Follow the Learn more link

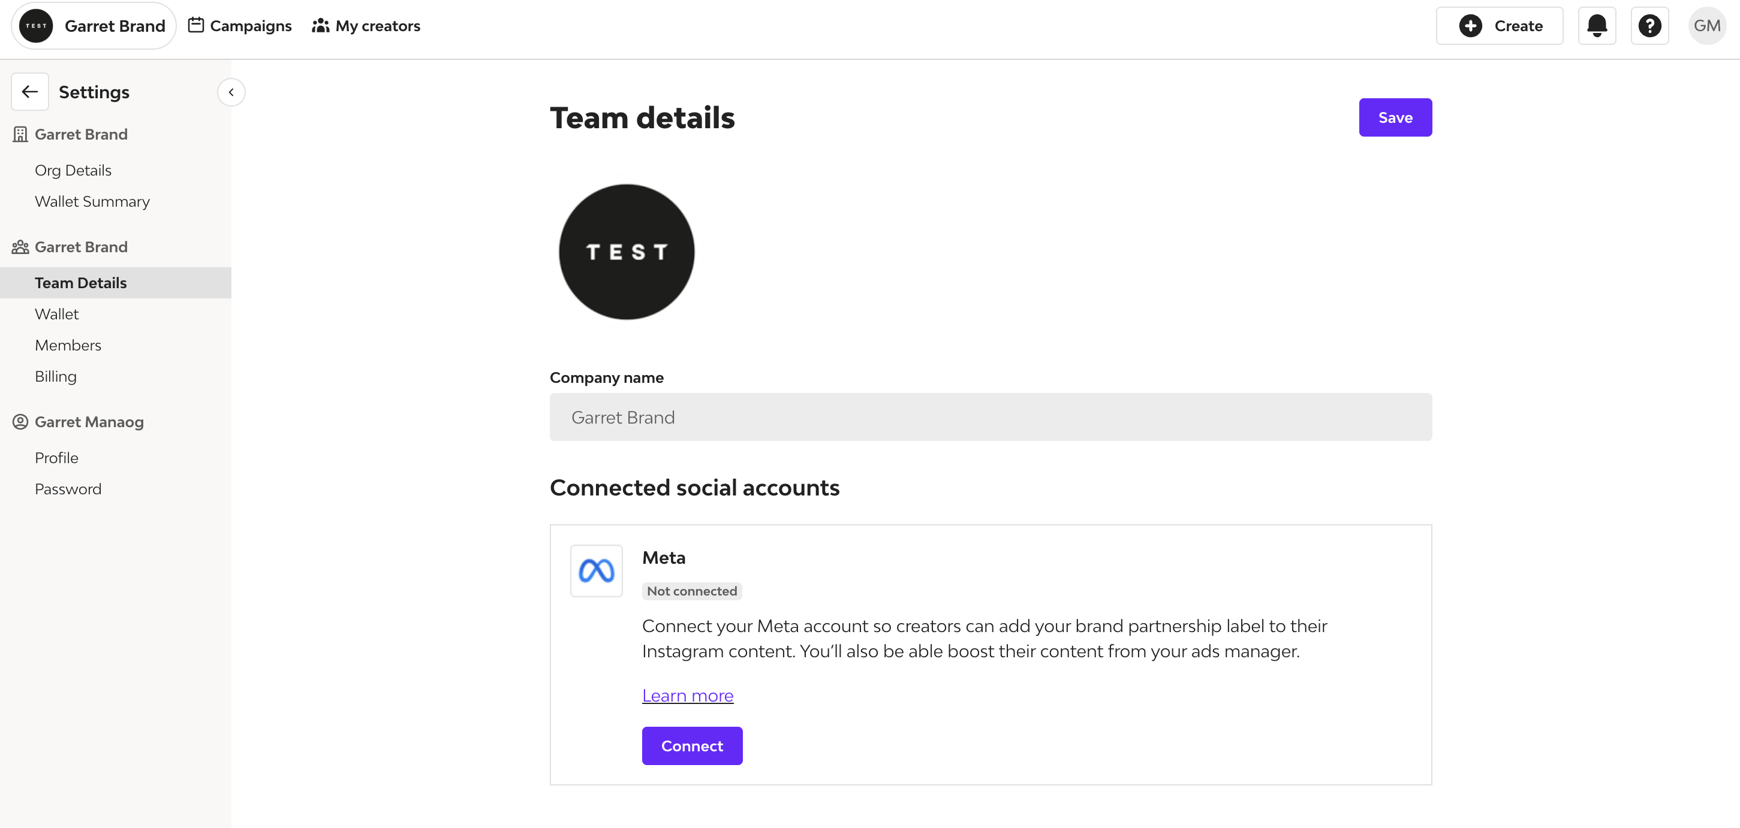688,695
